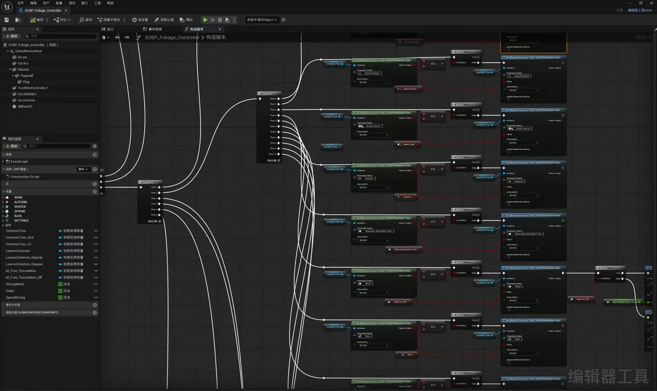Screen dimensions: 657x391
Task: Open 类默认值 class defaults
Action: (164, 20)
